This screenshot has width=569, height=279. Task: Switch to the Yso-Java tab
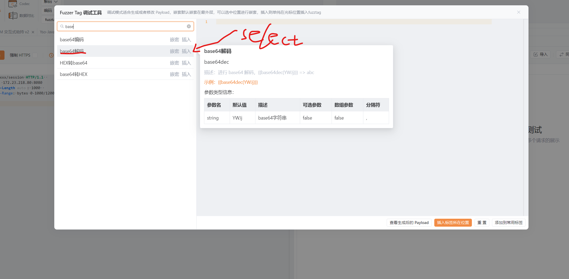tap(47, 32)
